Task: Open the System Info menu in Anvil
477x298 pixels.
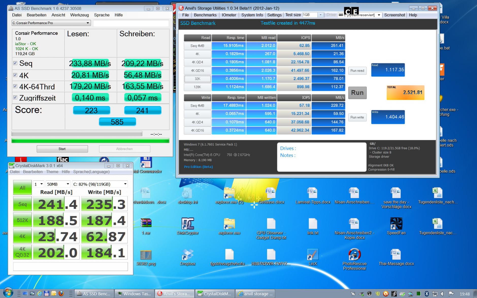Action: tap(252, 15)
